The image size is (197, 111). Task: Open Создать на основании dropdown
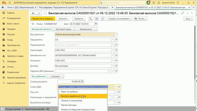119,18
